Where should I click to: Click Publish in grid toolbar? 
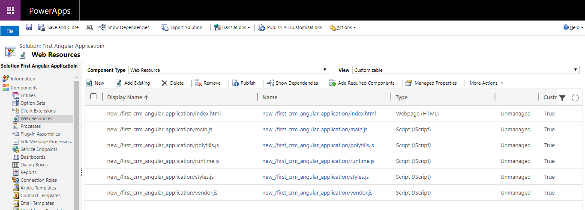[244, 83]
